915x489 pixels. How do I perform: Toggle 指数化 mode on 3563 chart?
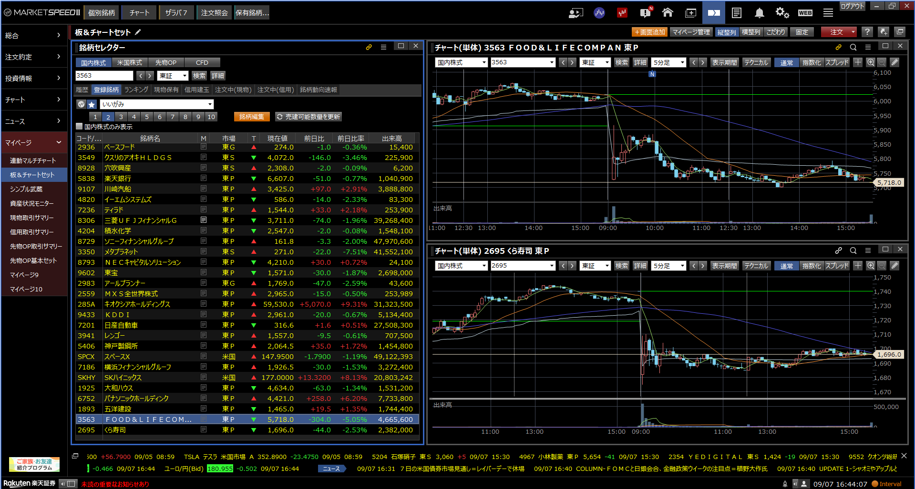coord(811,62)
